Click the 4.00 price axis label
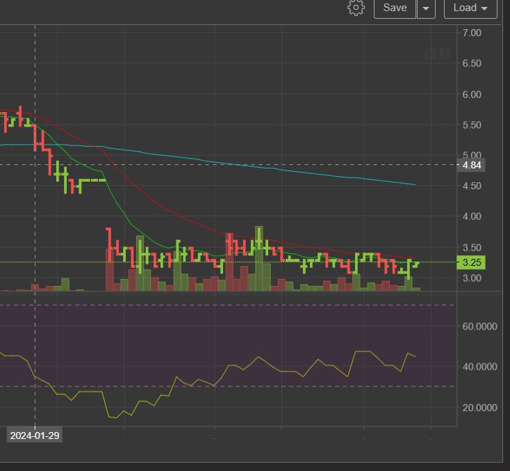The width and height of the screenshot is (510, 471). tap(472, 216)
